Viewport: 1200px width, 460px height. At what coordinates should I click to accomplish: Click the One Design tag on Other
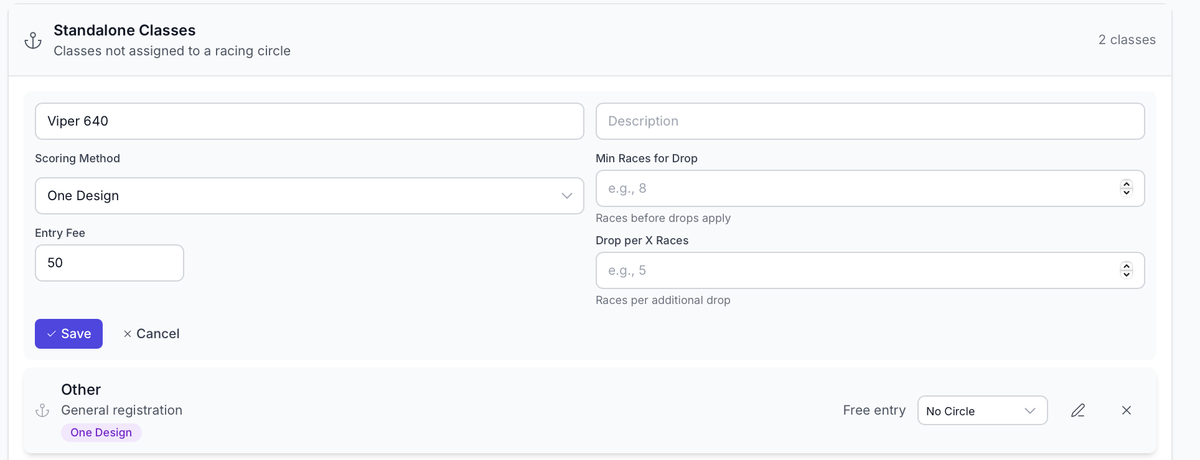(101, 433)
